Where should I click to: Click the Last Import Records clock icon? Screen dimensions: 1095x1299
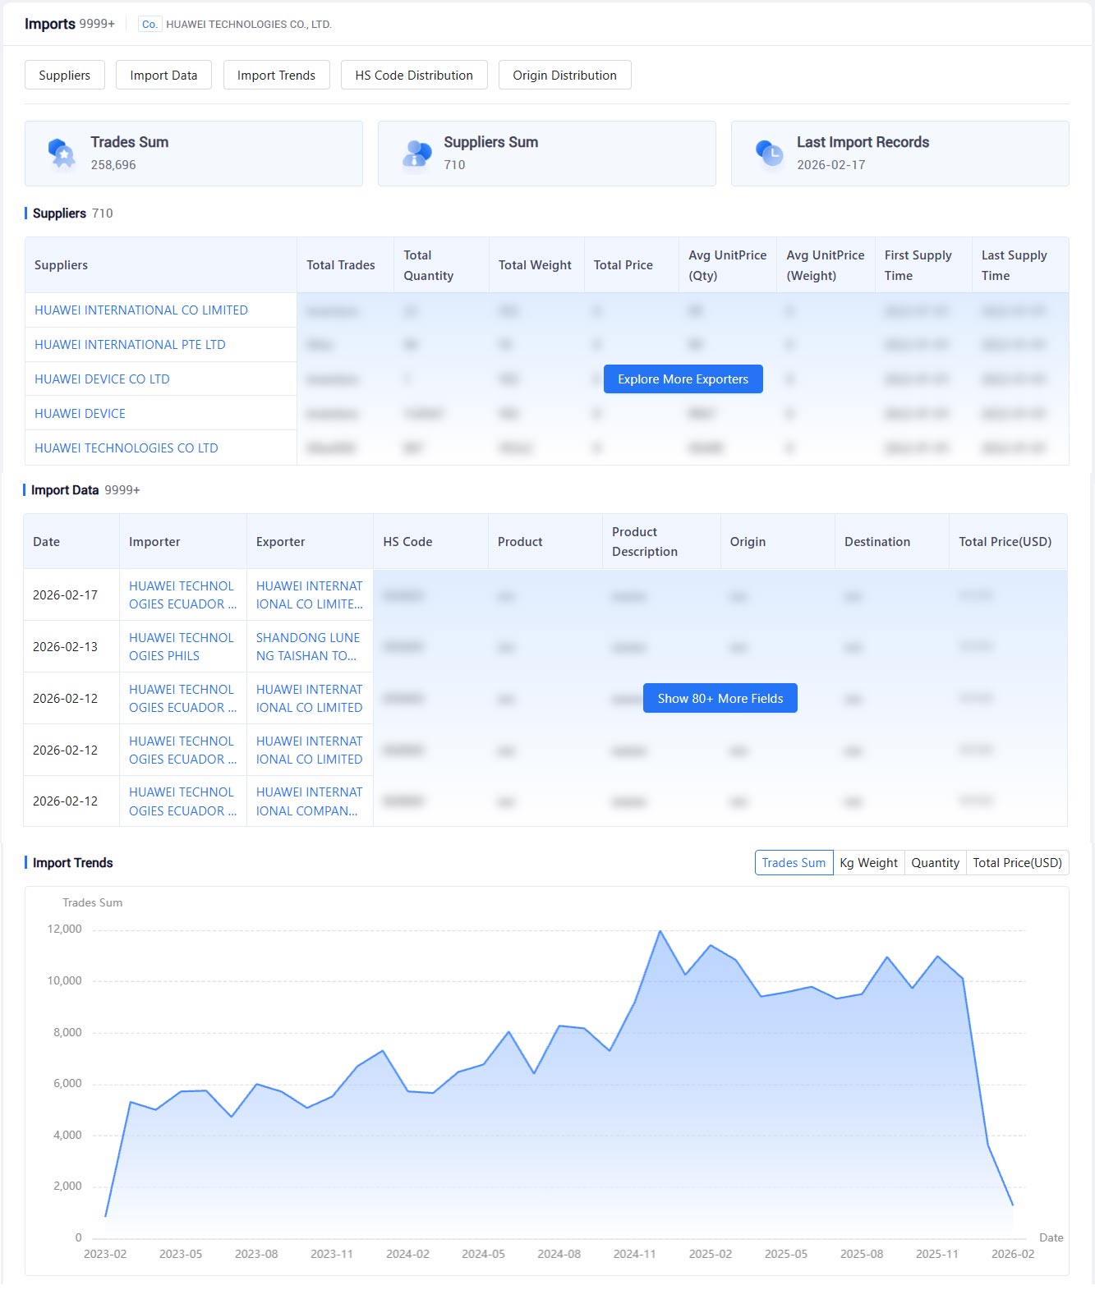(x=770, y=152)
